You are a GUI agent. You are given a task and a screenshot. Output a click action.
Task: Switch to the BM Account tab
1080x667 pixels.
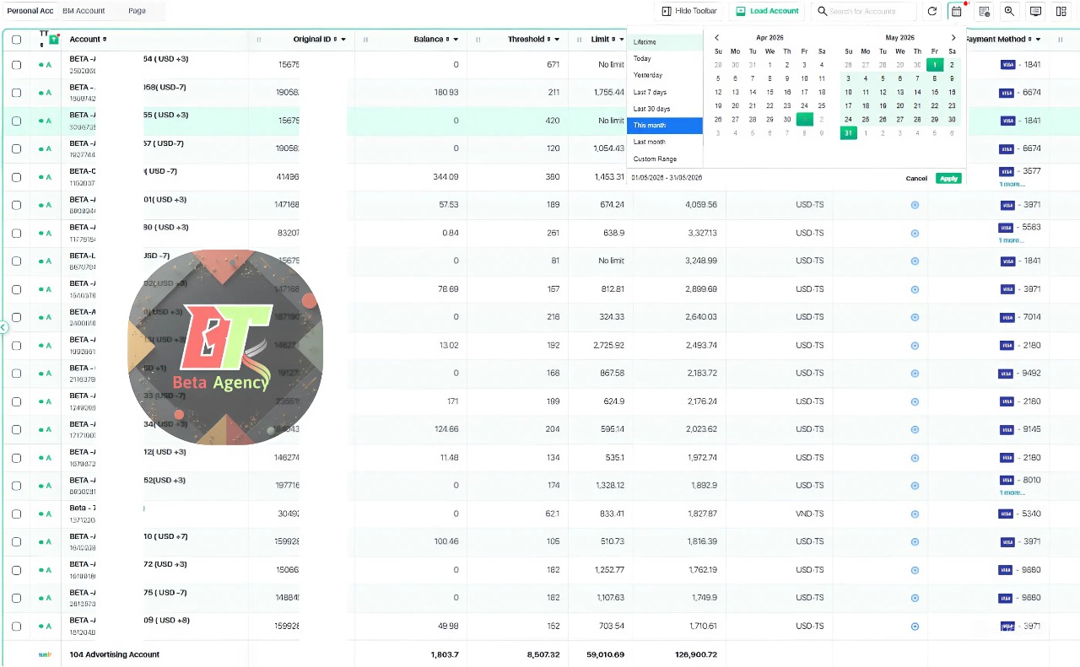(x=84, y=11)
